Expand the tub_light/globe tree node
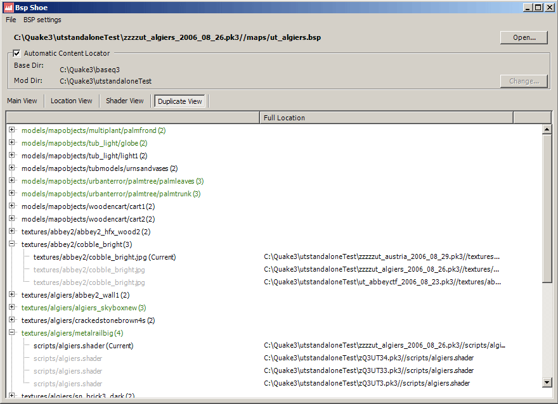The height and width of the screenshot is (404, 558). [x=12, y=142]
